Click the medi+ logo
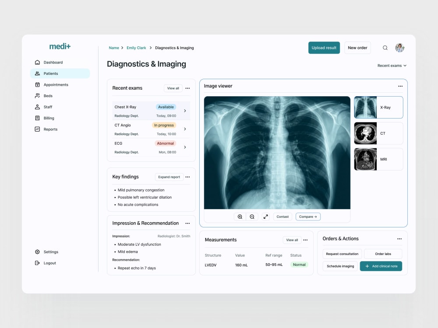Screen dimensions: 438x328 click(x=60, y=46)
